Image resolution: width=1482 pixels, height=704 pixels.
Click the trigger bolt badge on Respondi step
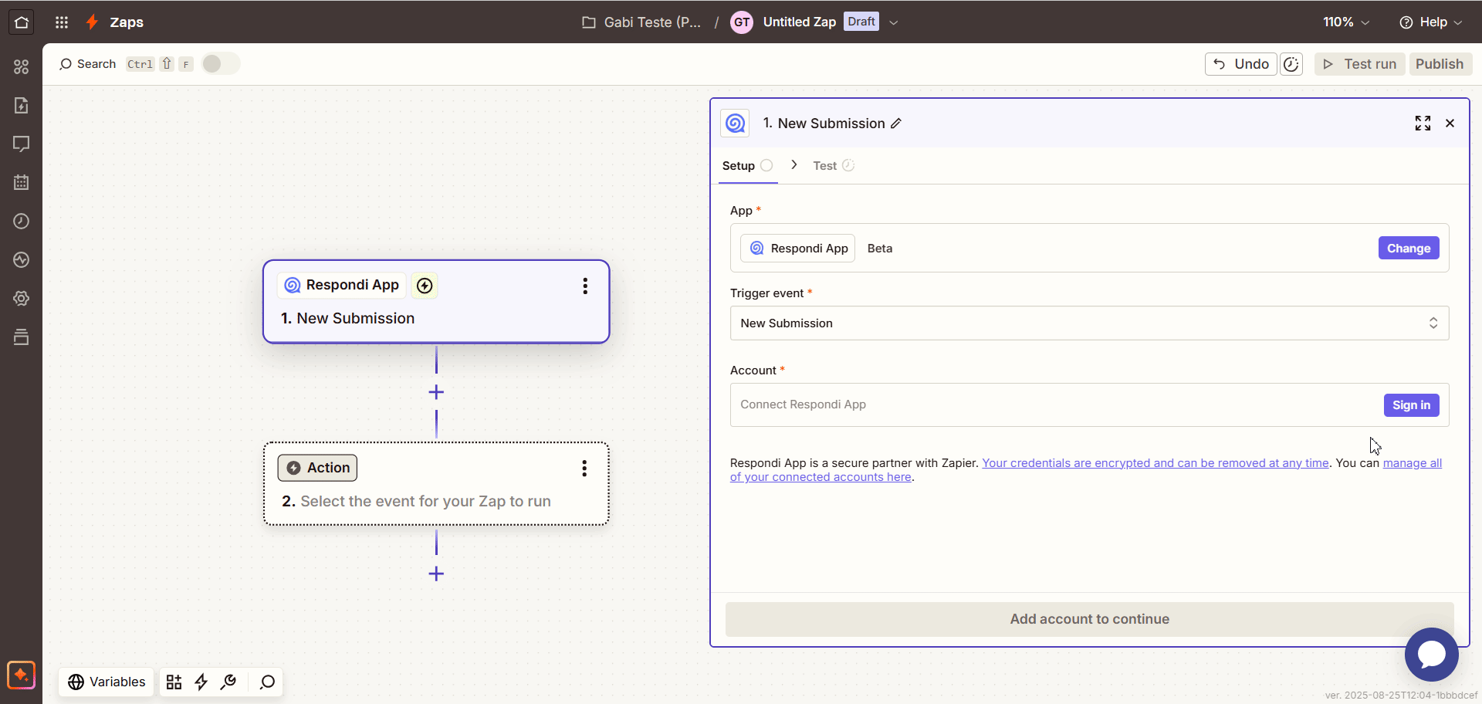coord(425,286)
